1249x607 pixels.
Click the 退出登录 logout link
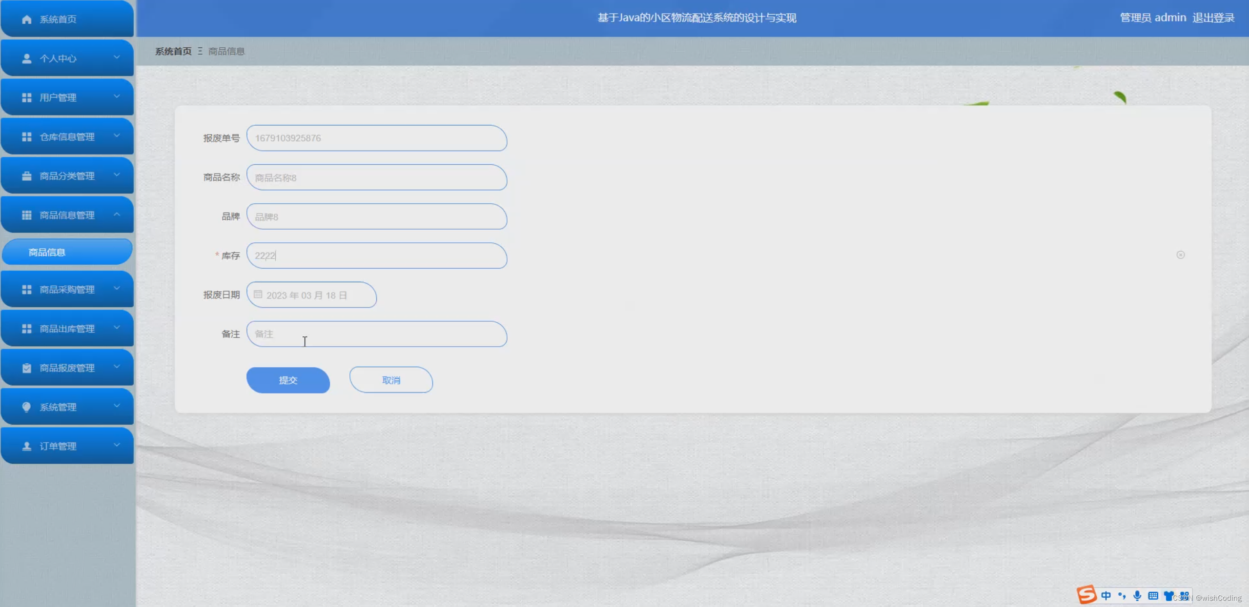point(1213,18)
